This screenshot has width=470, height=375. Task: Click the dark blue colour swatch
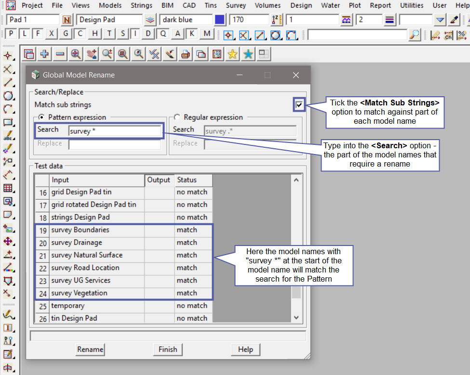coord(220,20)
